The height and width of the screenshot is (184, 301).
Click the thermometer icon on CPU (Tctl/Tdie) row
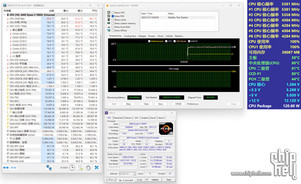pyautogui.click(x=8, y=19)
